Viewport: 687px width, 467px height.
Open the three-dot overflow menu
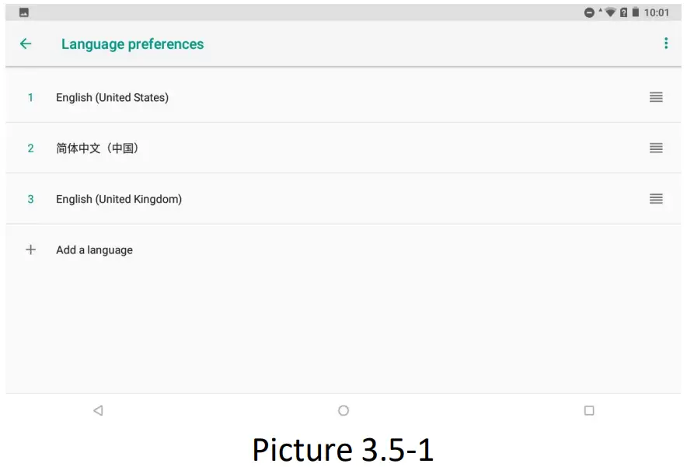[666, 44]
